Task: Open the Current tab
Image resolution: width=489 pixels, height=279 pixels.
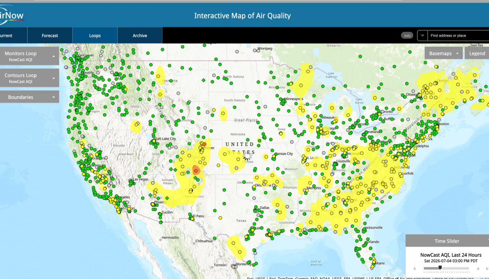Action: point(13,36)
